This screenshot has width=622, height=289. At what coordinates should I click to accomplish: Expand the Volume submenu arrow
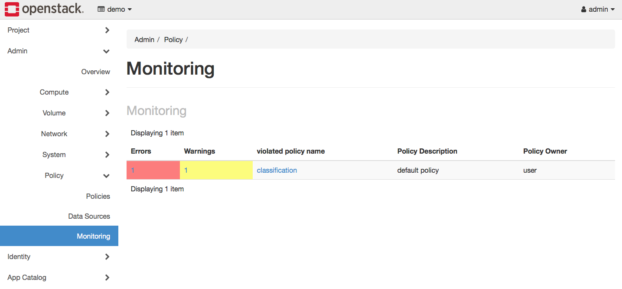(x=107, y=113)
